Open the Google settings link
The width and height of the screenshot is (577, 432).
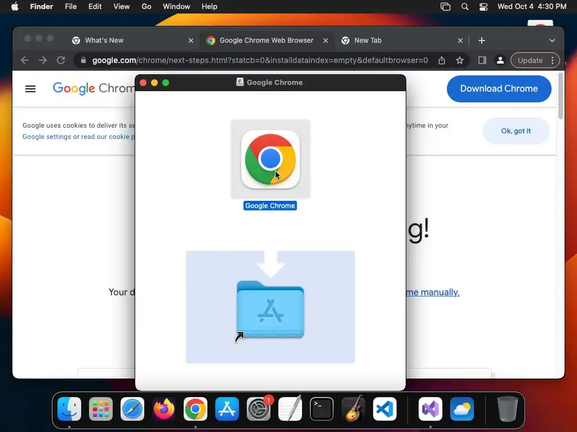47,137
